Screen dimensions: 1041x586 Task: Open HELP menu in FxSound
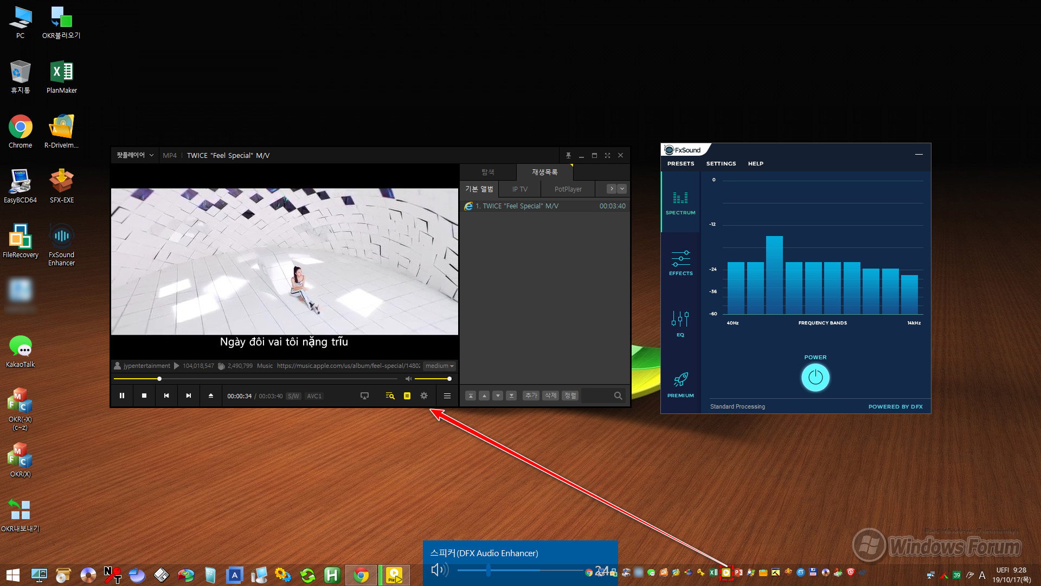point(755,163)
